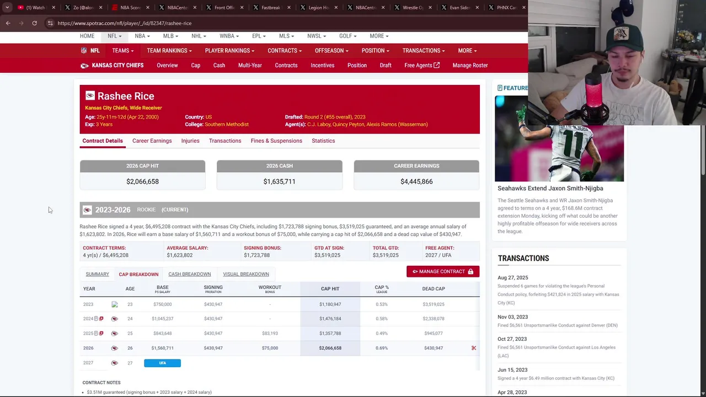Close the Legion Hoops browser tab
The image size is (706, 397).
click(336, 8)
